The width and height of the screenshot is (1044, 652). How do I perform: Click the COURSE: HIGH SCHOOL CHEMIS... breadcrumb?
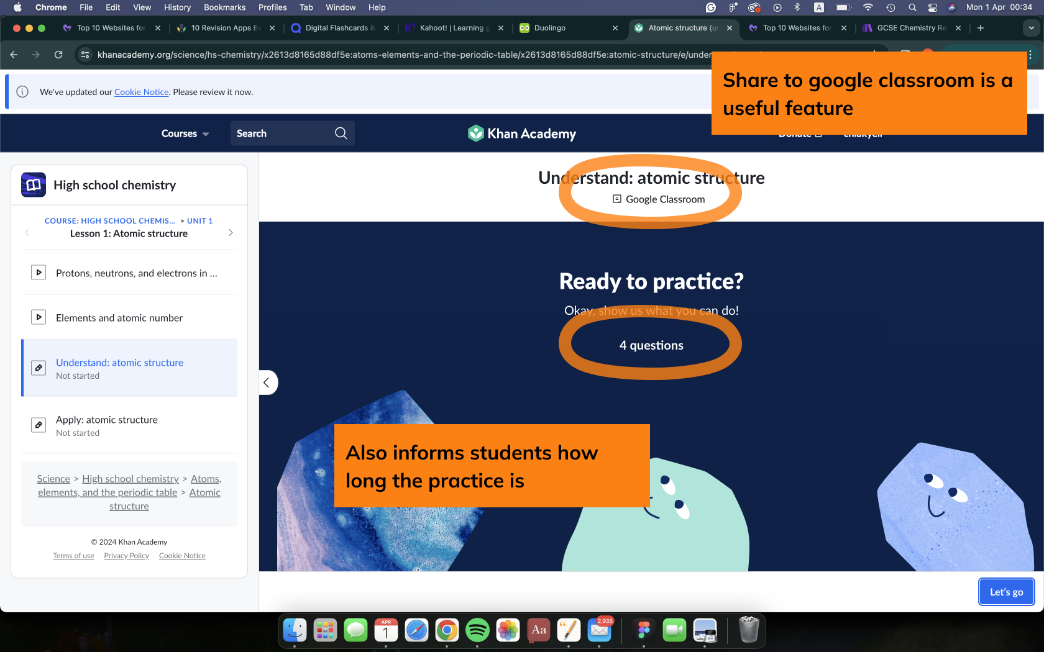(109, 220)
